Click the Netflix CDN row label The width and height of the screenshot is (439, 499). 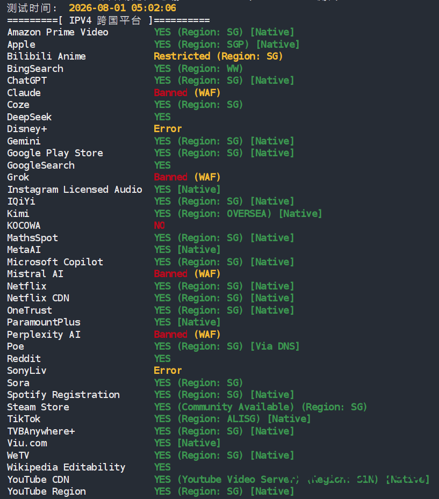(38, 298)
